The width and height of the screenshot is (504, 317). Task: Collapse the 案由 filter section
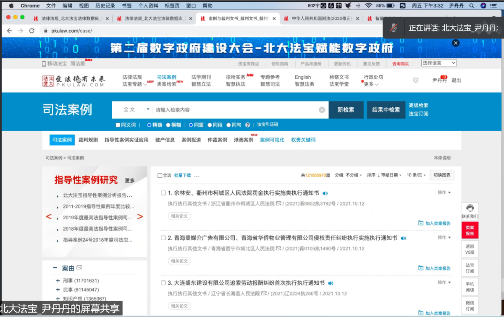tap(55, 268)
